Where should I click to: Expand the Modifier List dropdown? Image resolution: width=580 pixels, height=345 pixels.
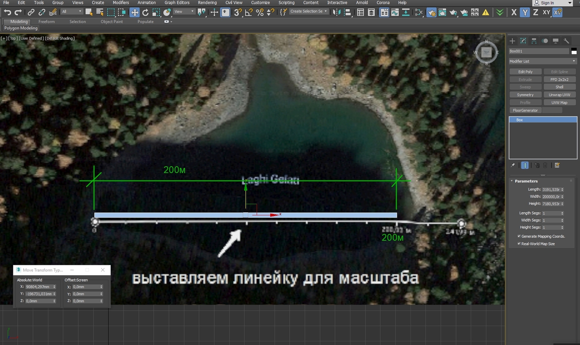tap(543, 61)
